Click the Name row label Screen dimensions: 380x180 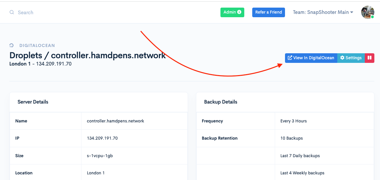coord(21,121)
